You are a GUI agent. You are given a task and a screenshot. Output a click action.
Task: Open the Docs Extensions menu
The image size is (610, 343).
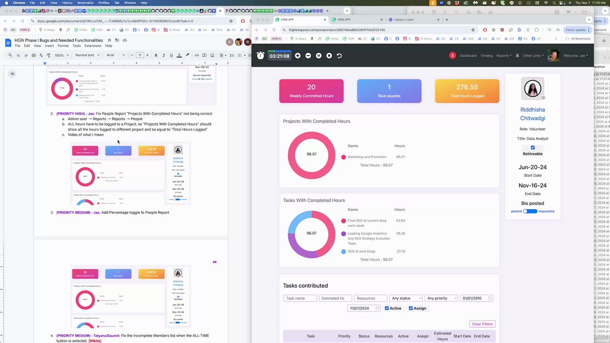coord(93,46)
